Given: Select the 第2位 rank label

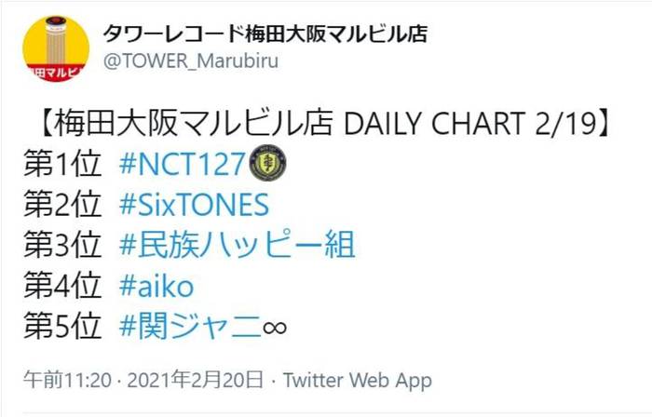Looking at the screenshot, I should (x=62, y=204).
